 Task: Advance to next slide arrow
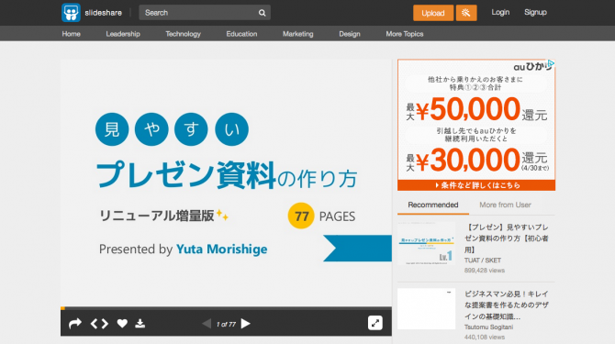[245, 324]
